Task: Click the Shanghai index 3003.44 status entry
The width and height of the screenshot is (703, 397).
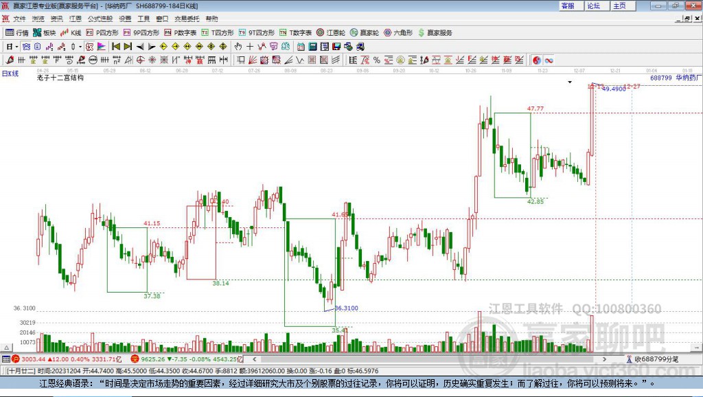Action: (x=67, y=359)
